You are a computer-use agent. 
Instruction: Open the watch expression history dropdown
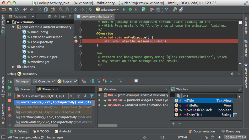pos(239,96)
